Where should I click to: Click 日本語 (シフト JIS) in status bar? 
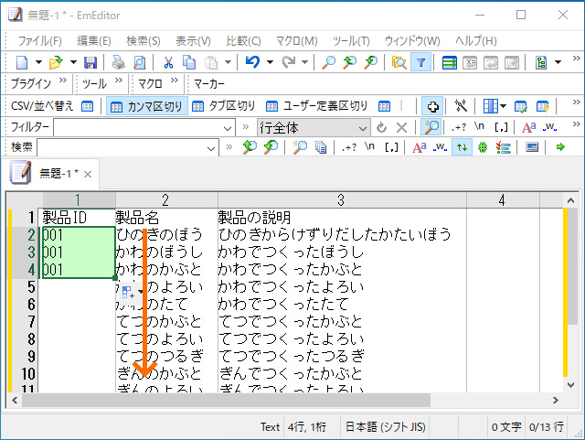click(x=385, y=426)
